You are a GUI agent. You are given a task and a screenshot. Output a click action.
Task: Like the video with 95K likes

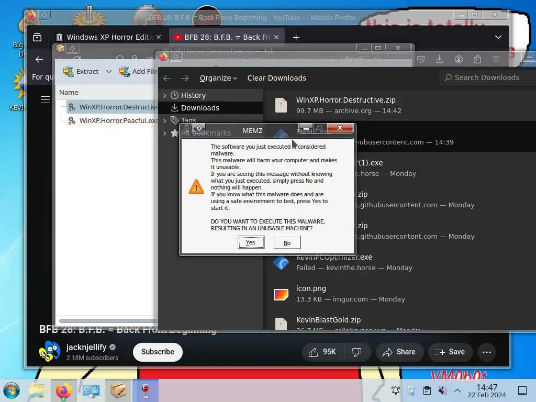click(322, 352)
